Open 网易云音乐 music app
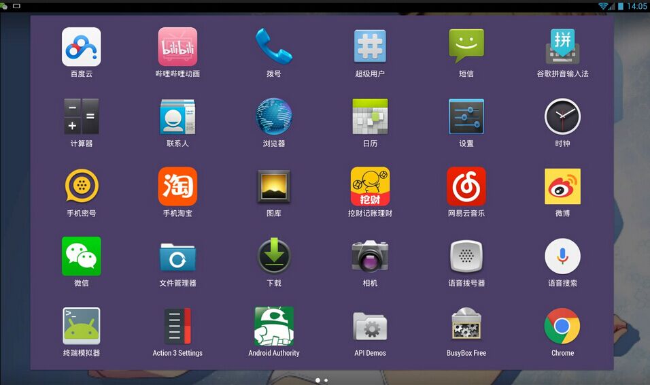 click(x=466, y=186)
